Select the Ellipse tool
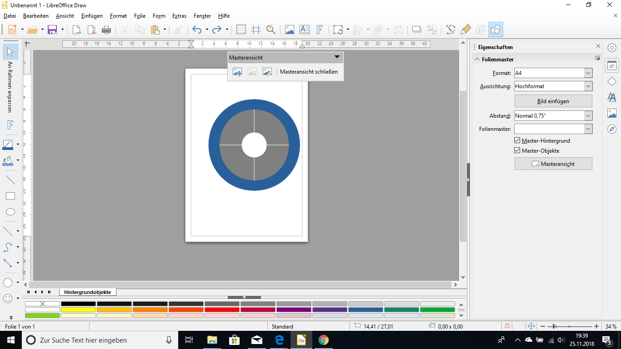The image size is (621, 349). (10, 212)
